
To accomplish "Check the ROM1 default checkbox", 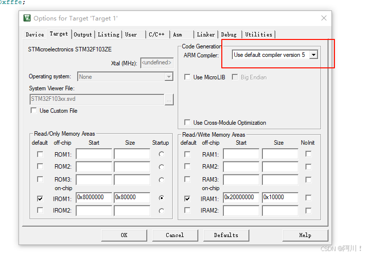I will (x=40, y=154).
